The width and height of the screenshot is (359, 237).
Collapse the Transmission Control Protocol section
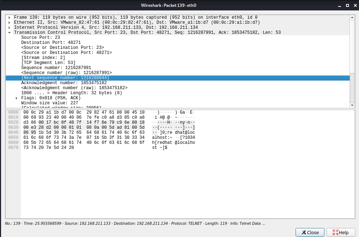(x=10, y=32)
